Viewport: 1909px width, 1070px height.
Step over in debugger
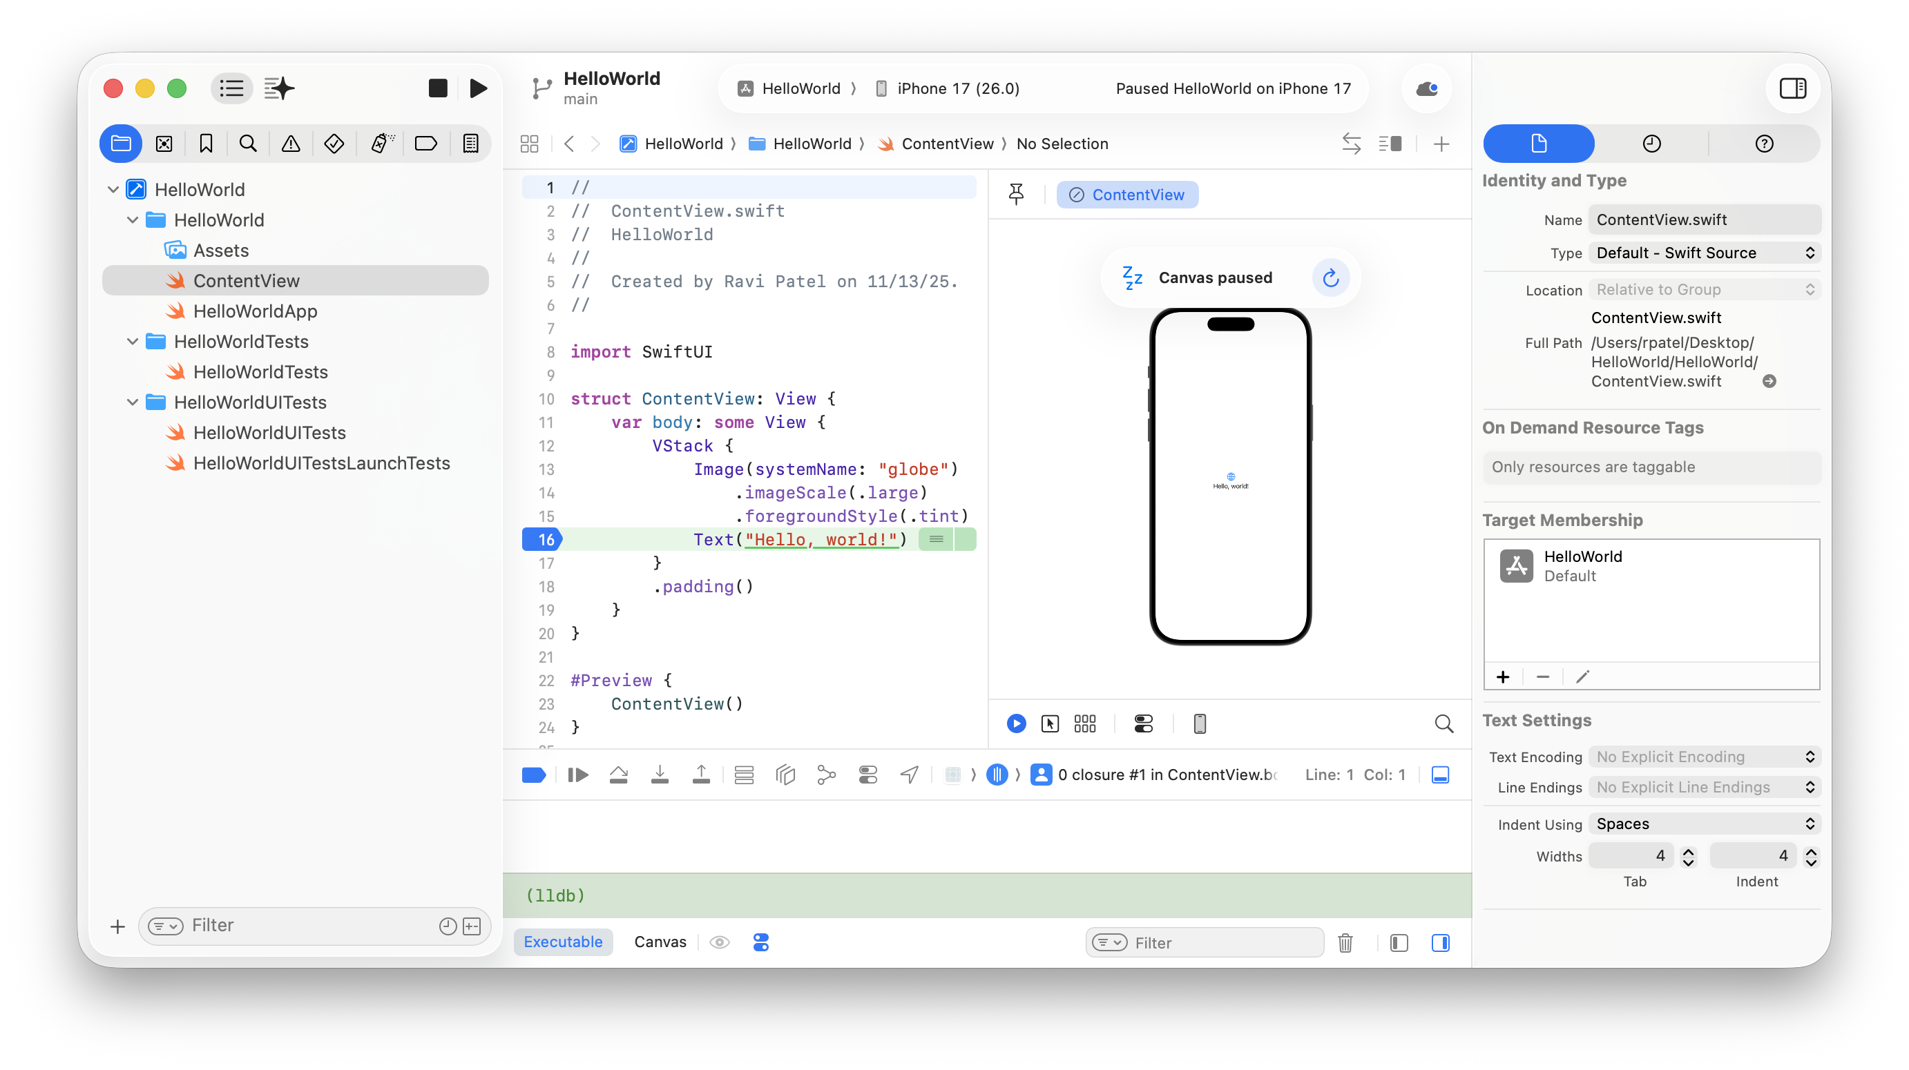[x=618, y=775]
